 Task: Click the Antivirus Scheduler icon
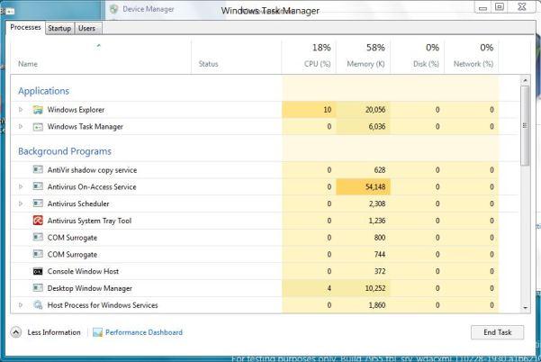point(38,204)
